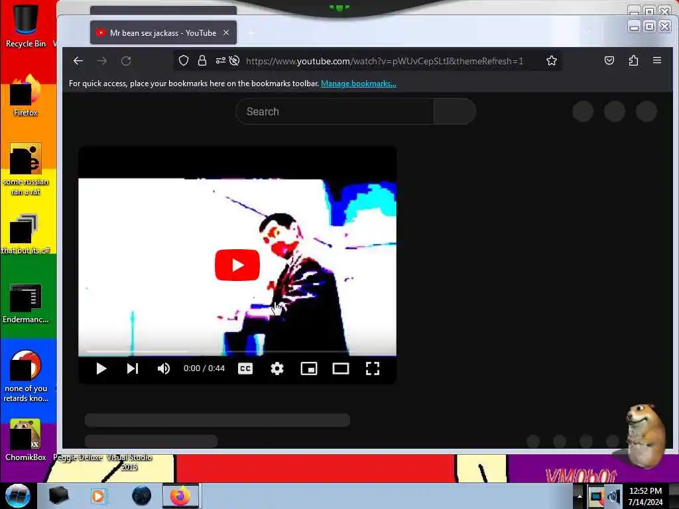This screenshot has height=509, width=679.
Task: Click the big red YouTube play button
Action: [237, 265]
